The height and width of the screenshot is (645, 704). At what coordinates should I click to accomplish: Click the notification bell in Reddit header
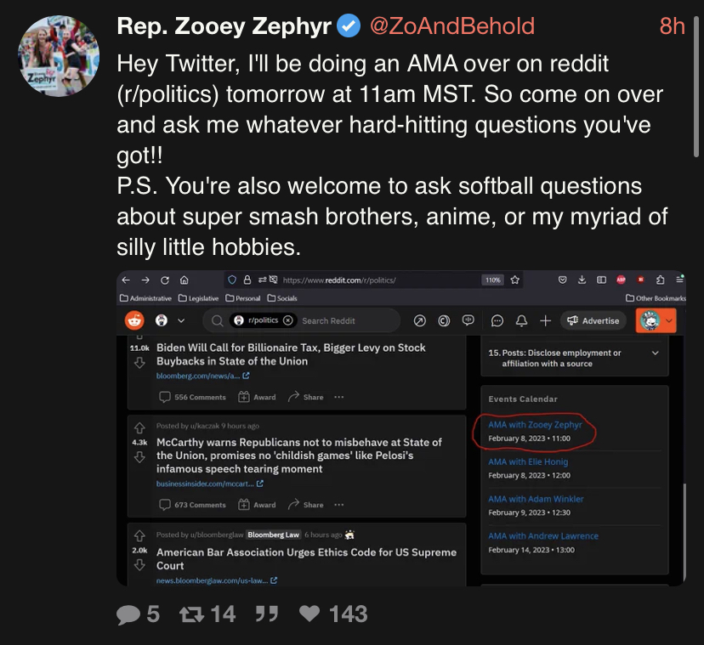[x=522, y=320]
